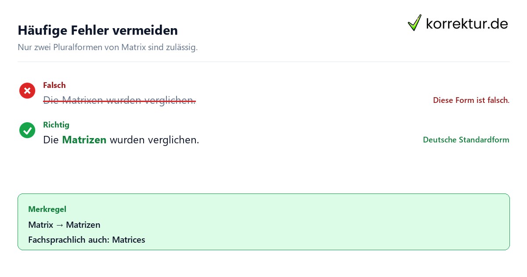Screen dimensions: 527x277
Task: Click the red Falsch label
Action: point(54,85)
